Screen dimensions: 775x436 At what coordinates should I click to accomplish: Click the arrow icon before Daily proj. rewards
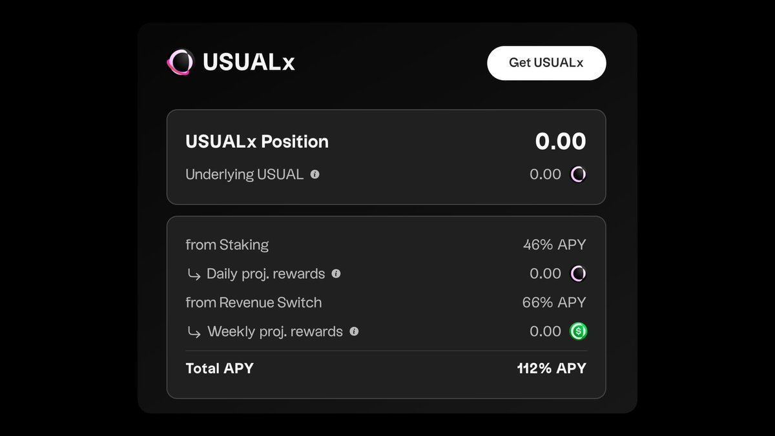193,275
